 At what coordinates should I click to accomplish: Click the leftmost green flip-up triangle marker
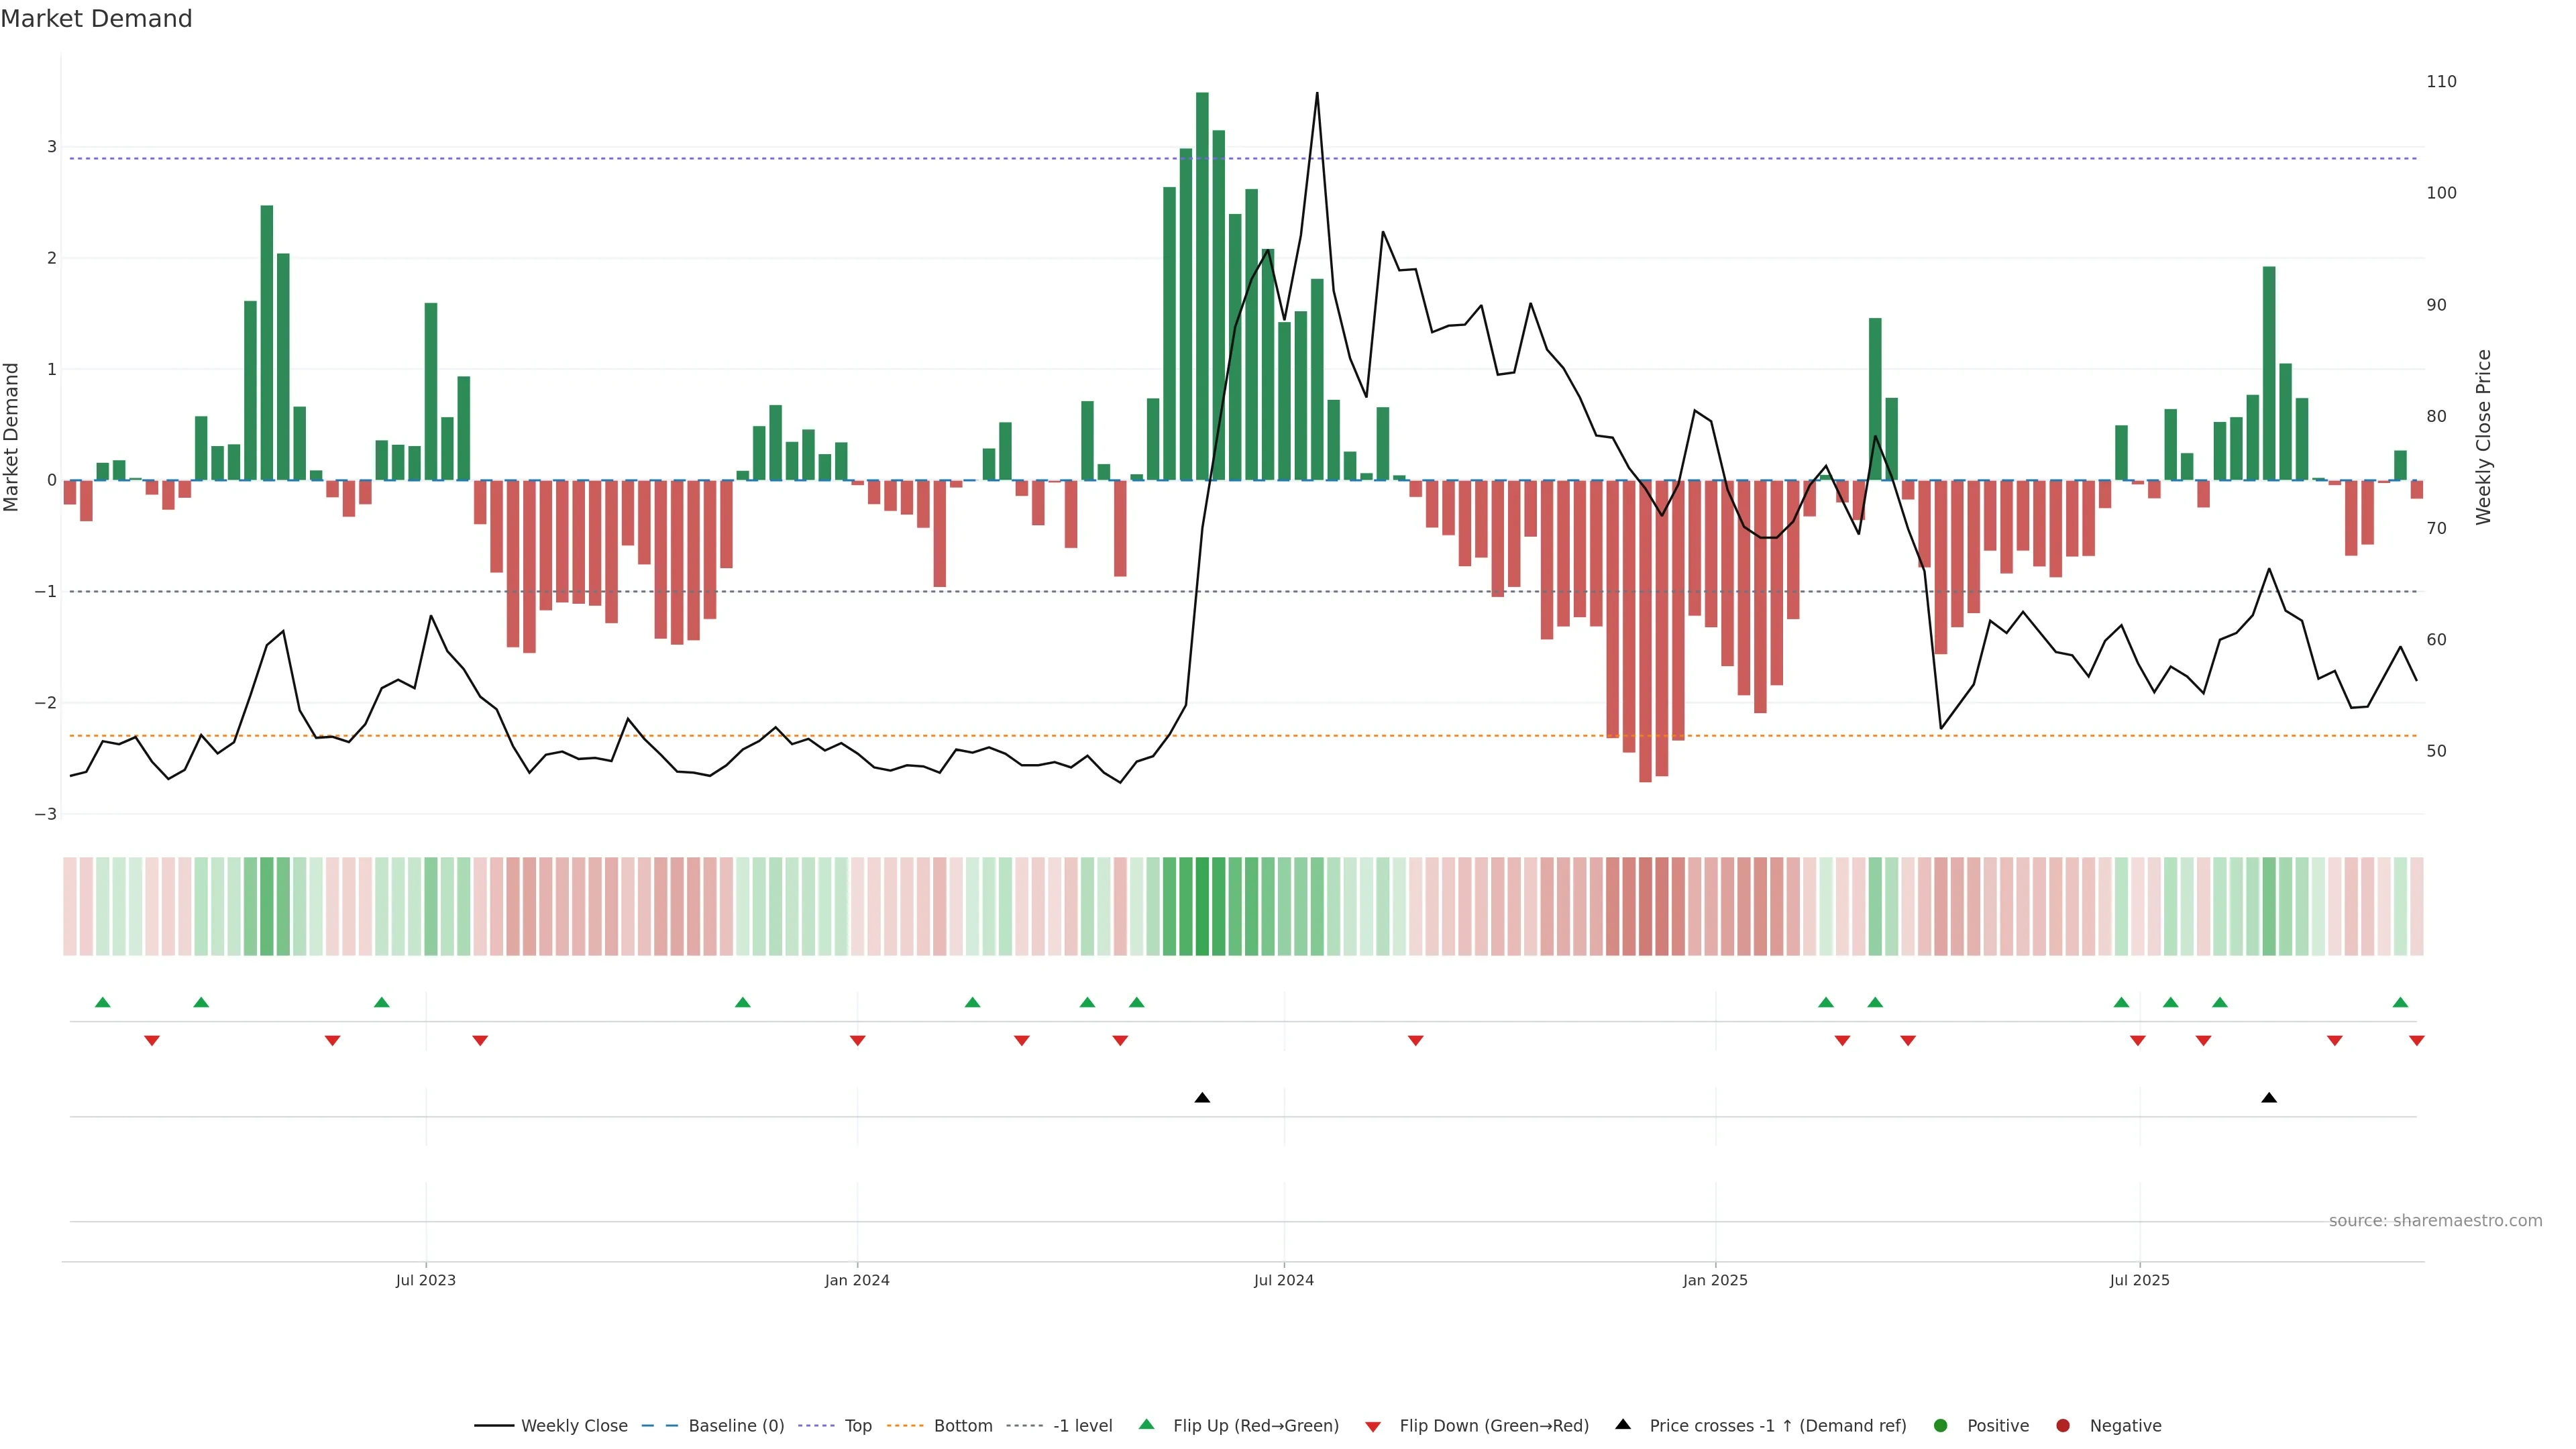102,1002
